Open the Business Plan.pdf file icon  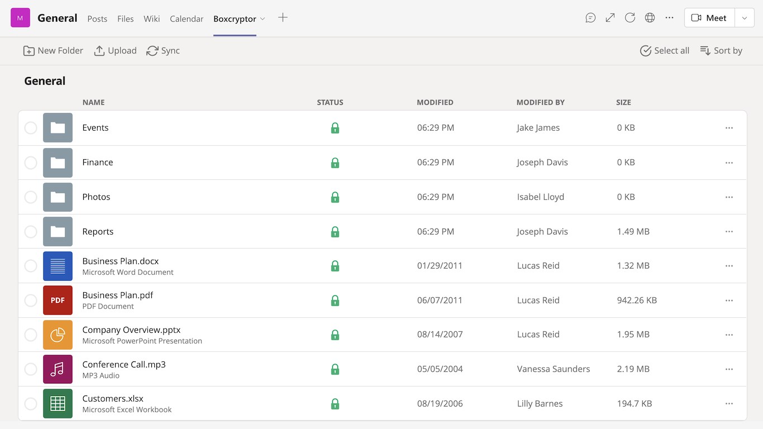tap(58, 300)
